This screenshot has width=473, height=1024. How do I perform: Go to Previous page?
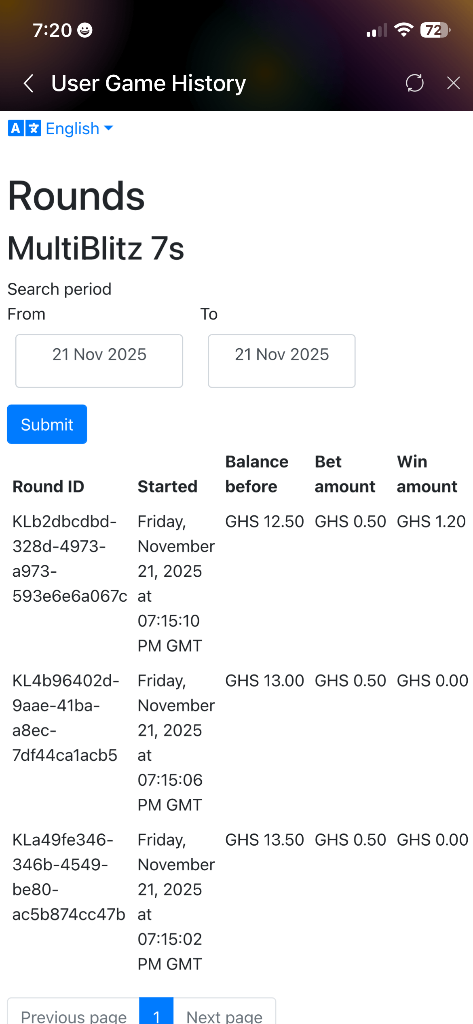(x=74, y=1015)
